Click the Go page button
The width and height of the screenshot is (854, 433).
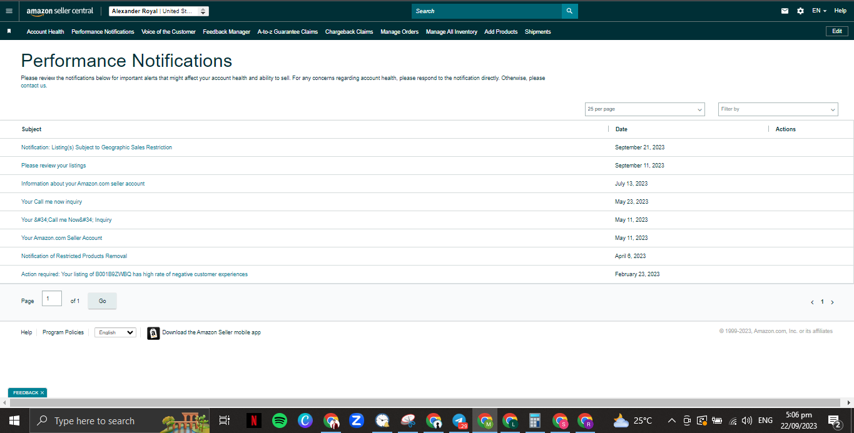102,301
